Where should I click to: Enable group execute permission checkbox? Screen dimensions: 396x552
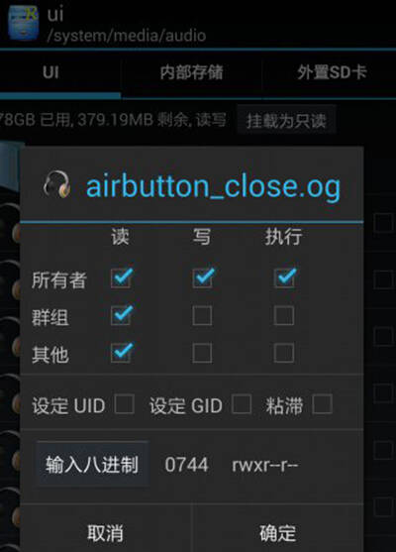pos(284,315)
